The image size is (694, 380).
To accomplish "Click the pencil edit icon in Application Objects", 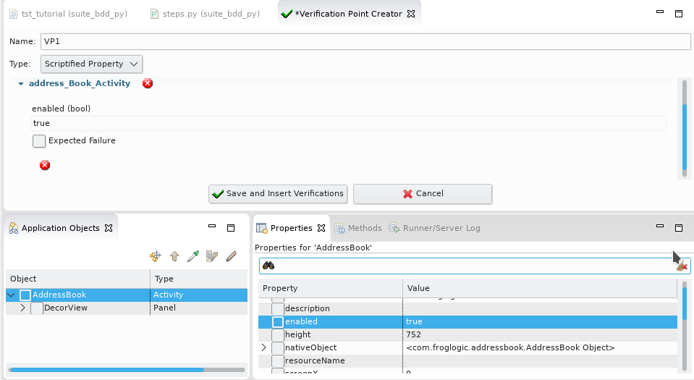I will (231, 256).
